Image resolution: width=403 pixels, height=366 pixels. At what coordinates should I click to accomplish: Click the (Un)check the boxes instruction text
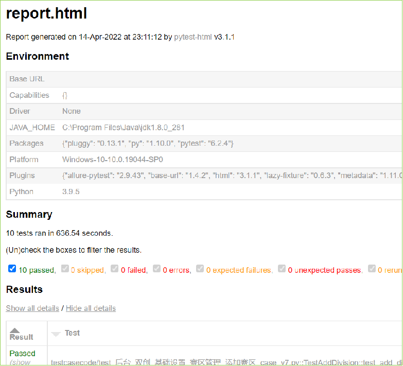click(74, 250)
